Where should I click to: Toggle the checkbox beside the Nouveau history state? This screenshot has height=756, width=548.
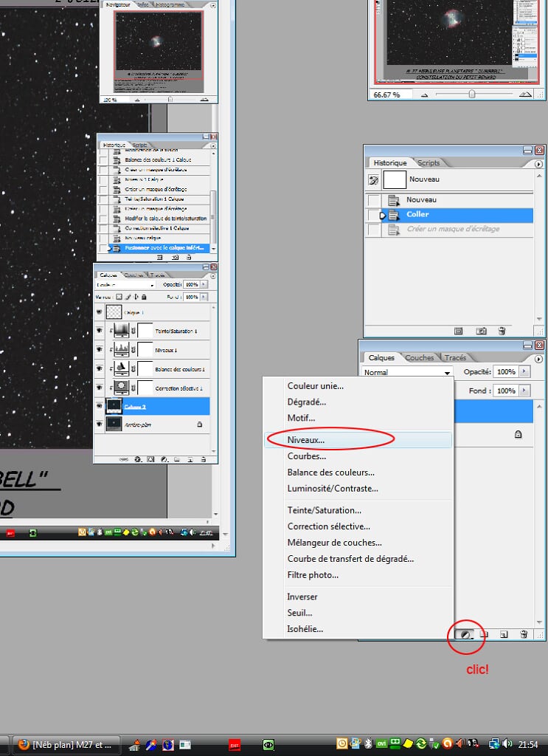tap(374, 200)
